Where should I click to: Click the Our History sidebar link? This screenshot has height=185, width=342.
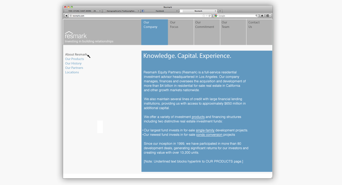[73, 64]
